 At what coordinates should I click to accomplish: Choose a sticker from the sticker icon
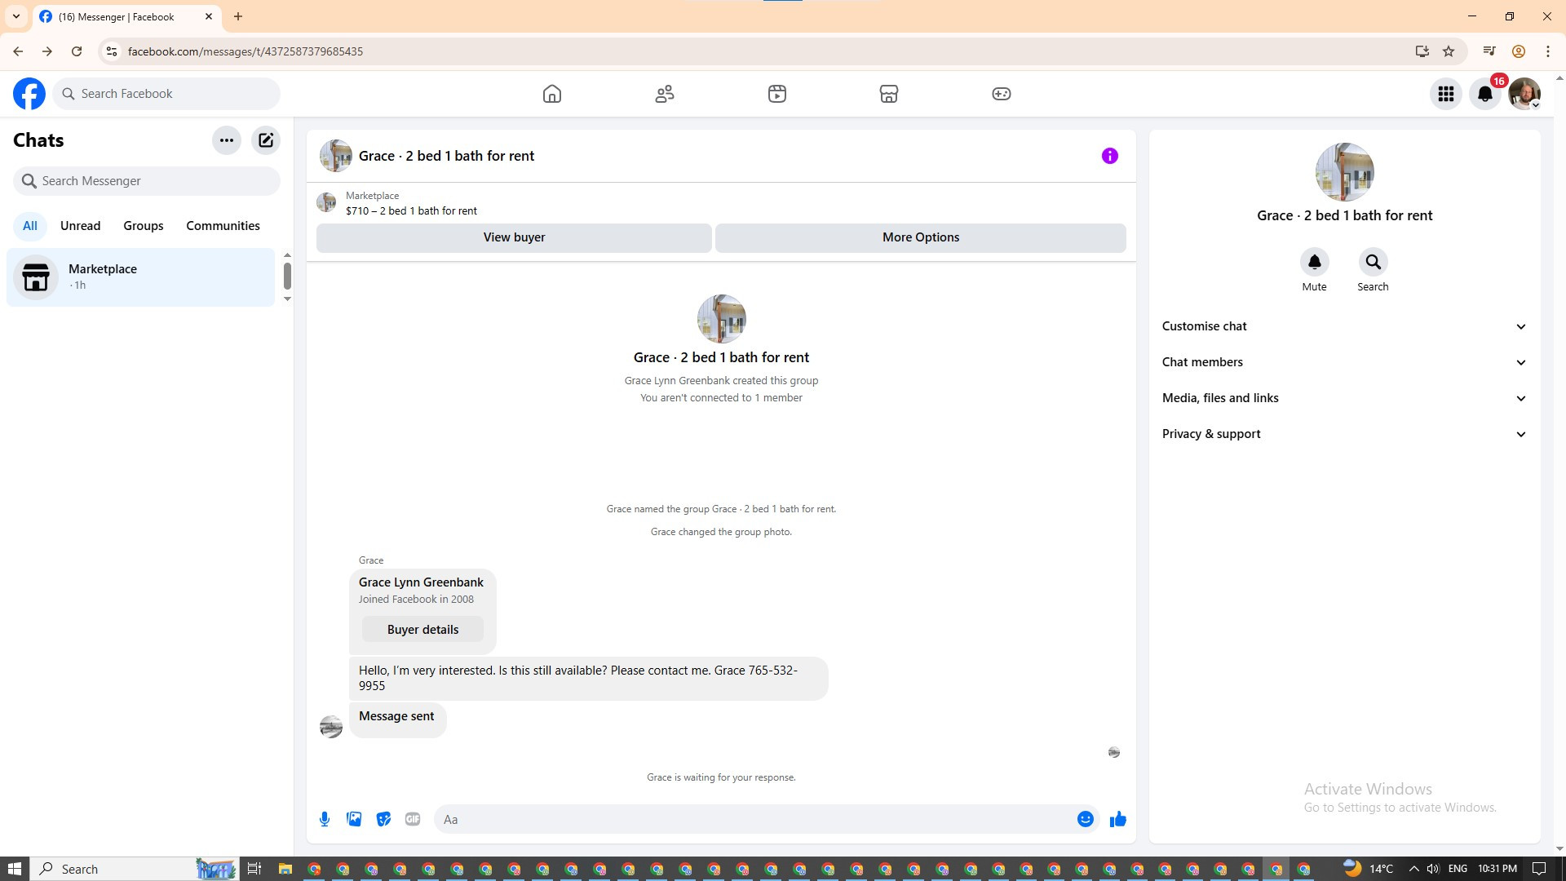click(383, 819)
